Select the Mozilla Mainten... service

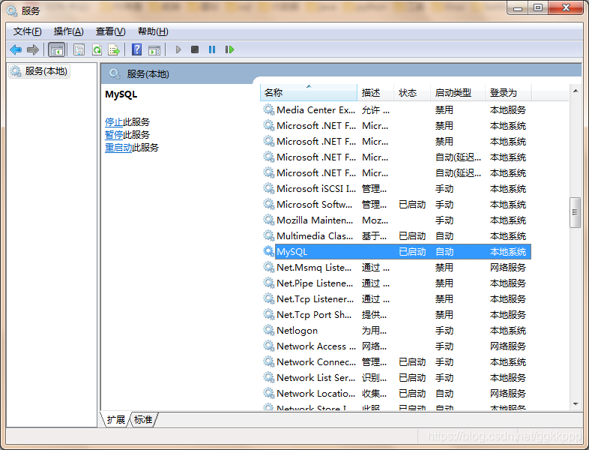[x=396, y=220]
